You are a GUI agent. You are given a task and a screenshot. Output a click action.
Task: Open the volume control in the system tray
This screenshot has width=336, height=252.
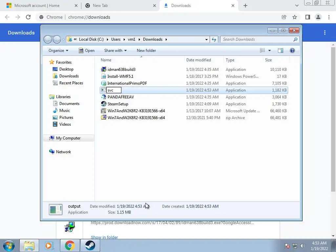click(303, 246)
